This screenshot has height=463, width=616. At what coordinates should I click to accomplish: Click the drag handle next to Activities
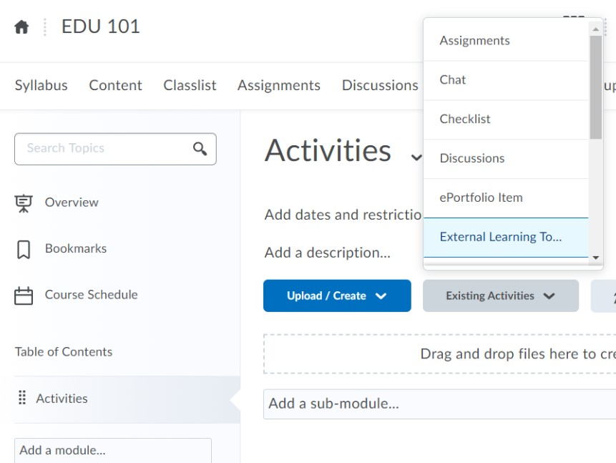point(21,399)
